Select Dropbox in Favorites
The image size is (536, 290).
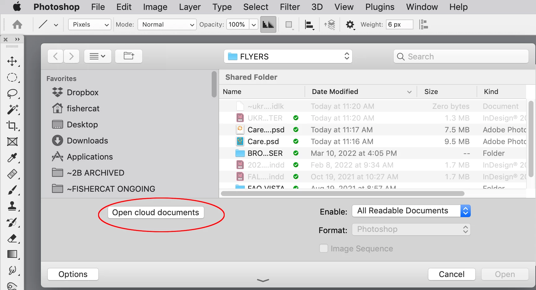click(x=75, y=92)
